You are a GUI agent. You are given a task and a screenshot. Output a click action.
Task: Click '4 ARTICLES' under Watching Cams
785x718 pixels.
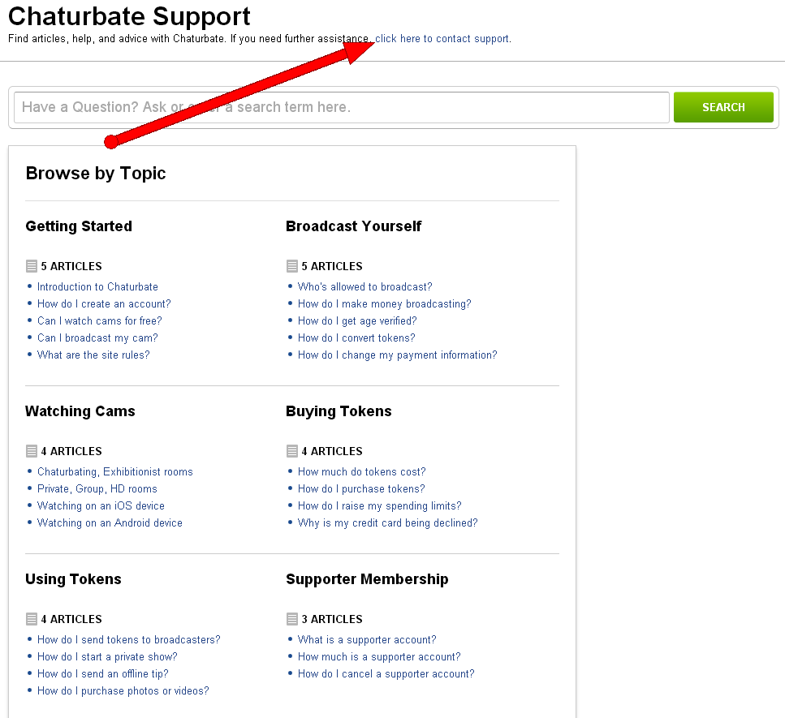(x=71, y=451)
